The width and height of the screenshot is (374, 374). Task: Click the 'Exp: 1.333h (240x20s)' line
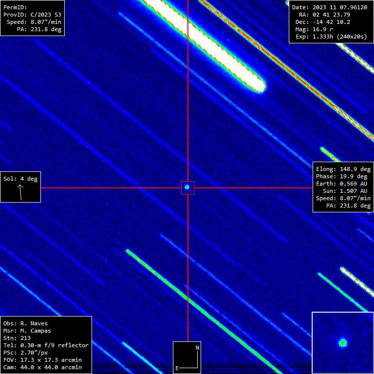pos(331,37)
